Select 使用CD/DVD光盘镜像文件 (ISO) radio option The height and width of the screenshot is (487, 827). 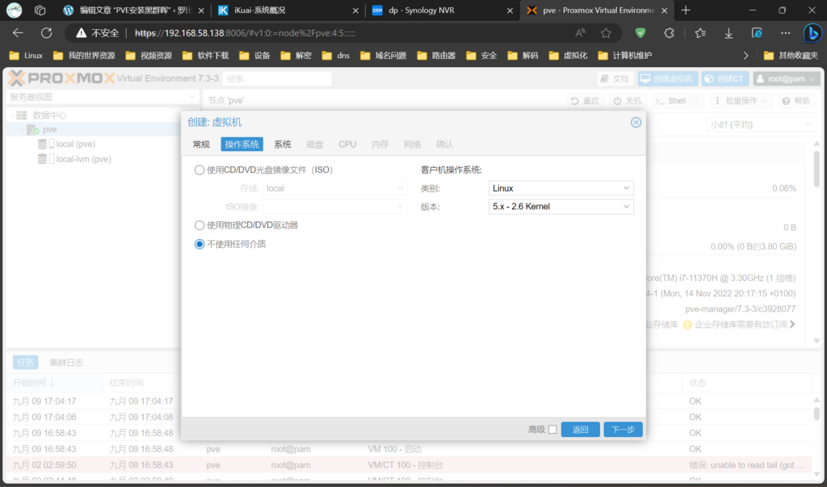(x=199, y=170)
